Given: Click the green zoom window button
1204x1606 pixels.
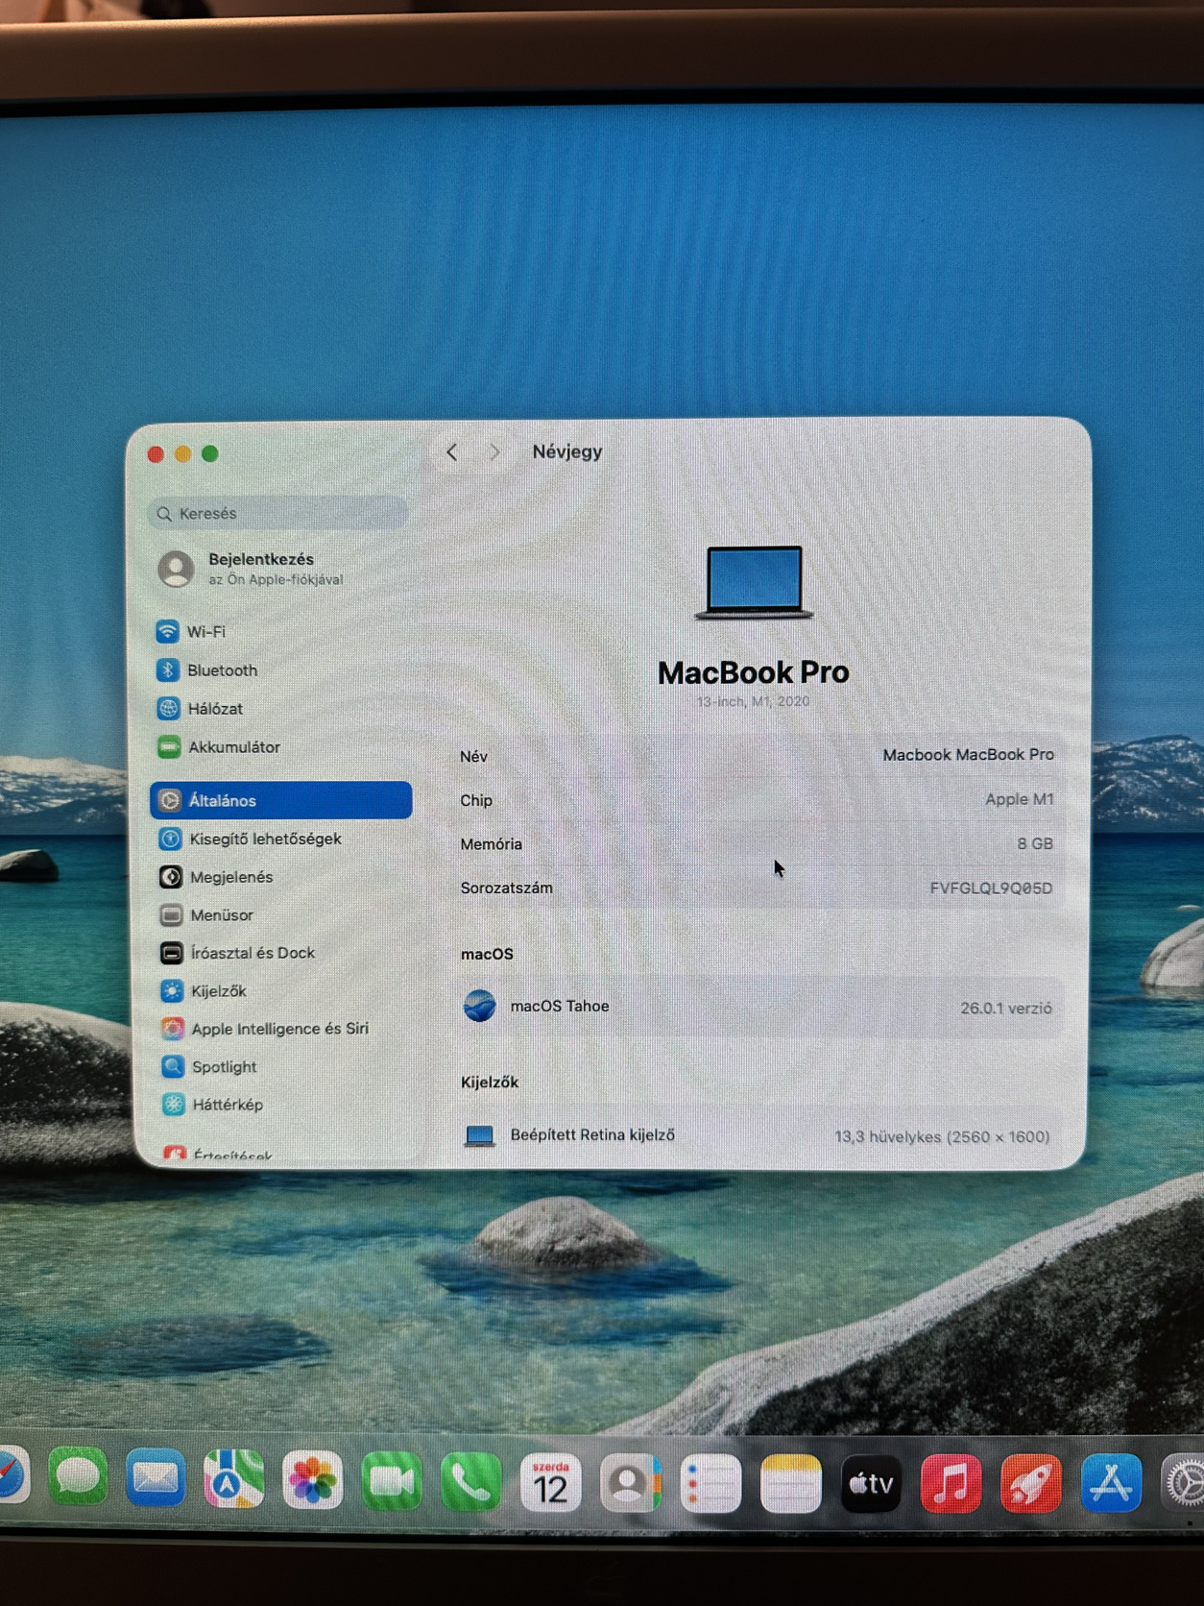Looking at the screenshot, I should (210, 453).
